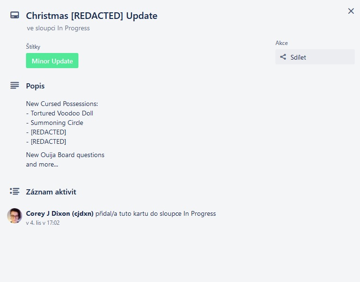Image resolution: width=360 pixels, height=282 pixels.
Task: Open the In Progress link under card title
Action: pyautogui.click(x=74, y=28)
